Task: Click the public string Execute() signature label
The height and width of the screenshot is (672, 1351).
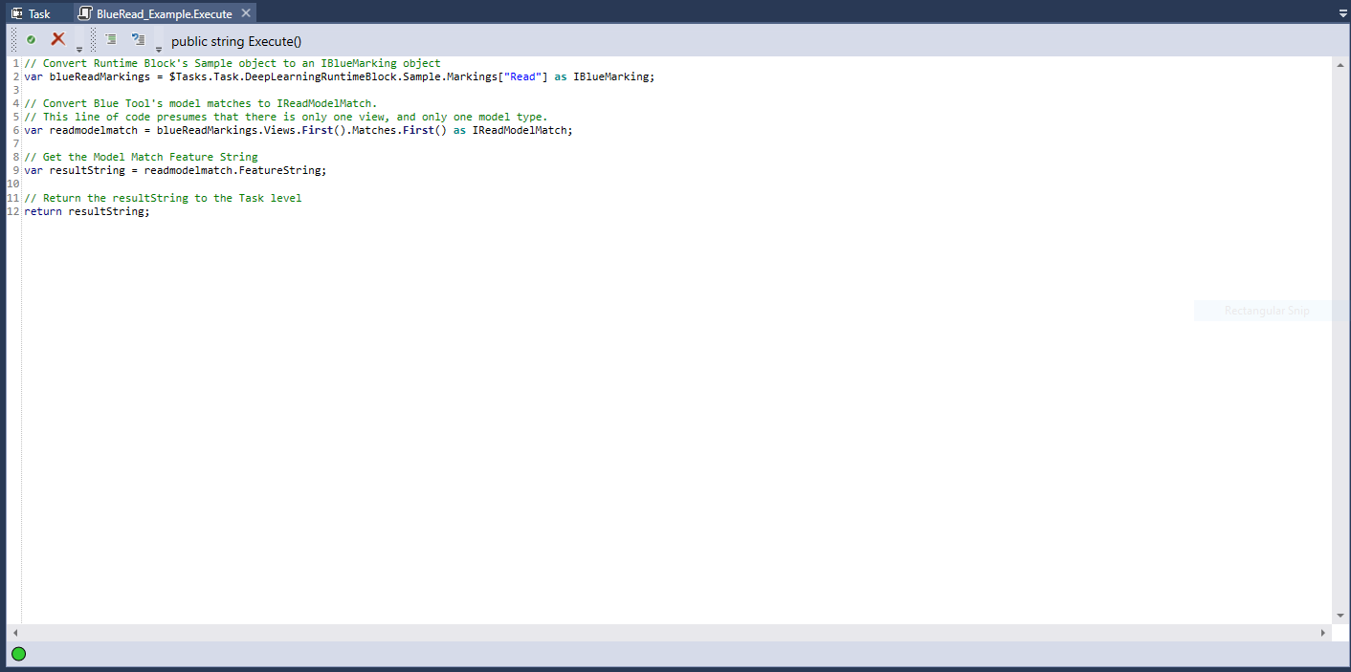Action: [x=236, y=41]
